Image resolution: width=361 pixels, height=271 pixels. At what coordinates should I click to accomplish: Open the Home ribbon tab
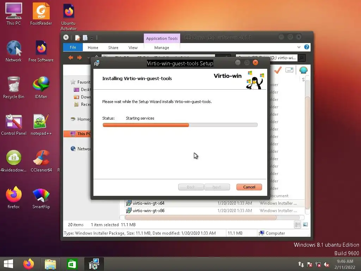pos(93,48)
